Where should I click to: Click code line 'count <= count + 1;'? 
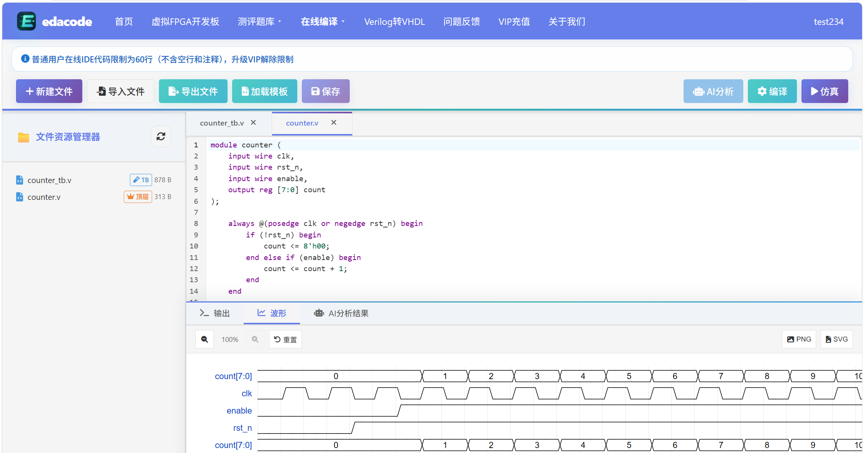coord(305,268)
